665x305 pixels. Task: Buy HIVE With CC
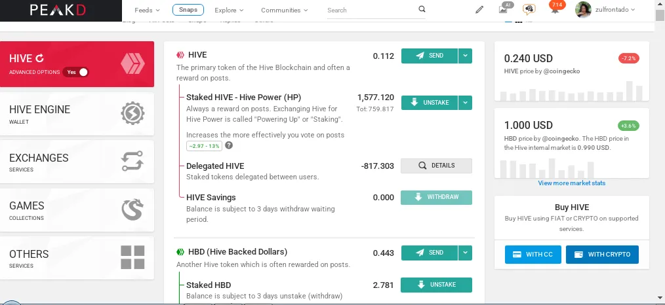click(x=533, y=254)
